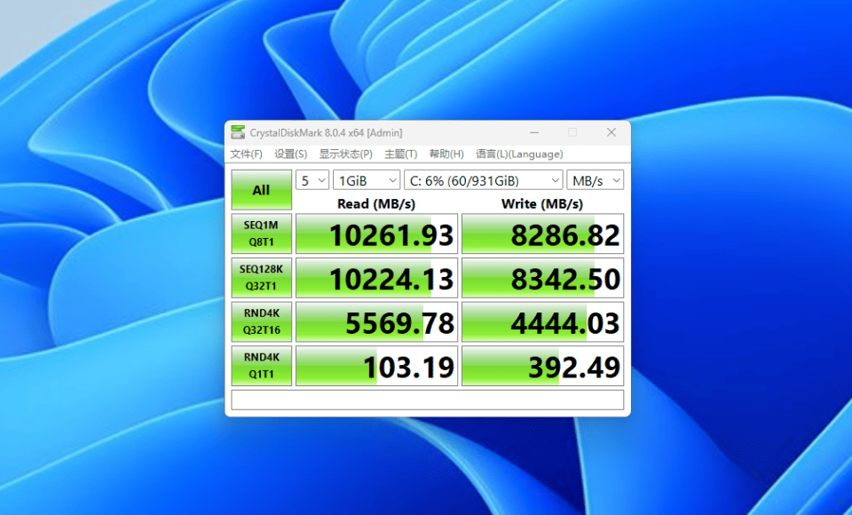This screenshot has height=515, width=852.
Task: Expand the MB/s unit dropdown
Action: coord(595,180)
